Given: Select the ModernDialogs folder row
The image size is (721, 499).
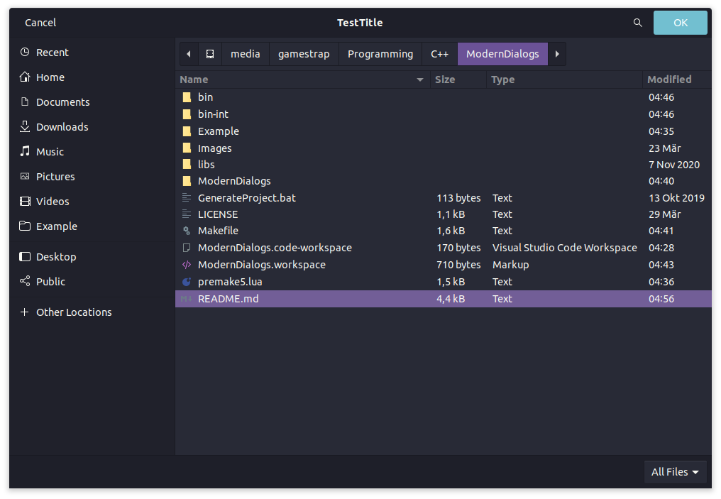Looking at the screenshot, I should point(444,181).
